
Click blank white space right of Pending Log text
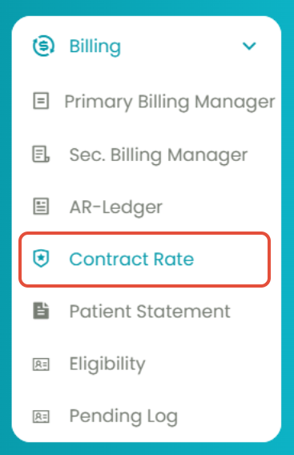coord(228,417)
